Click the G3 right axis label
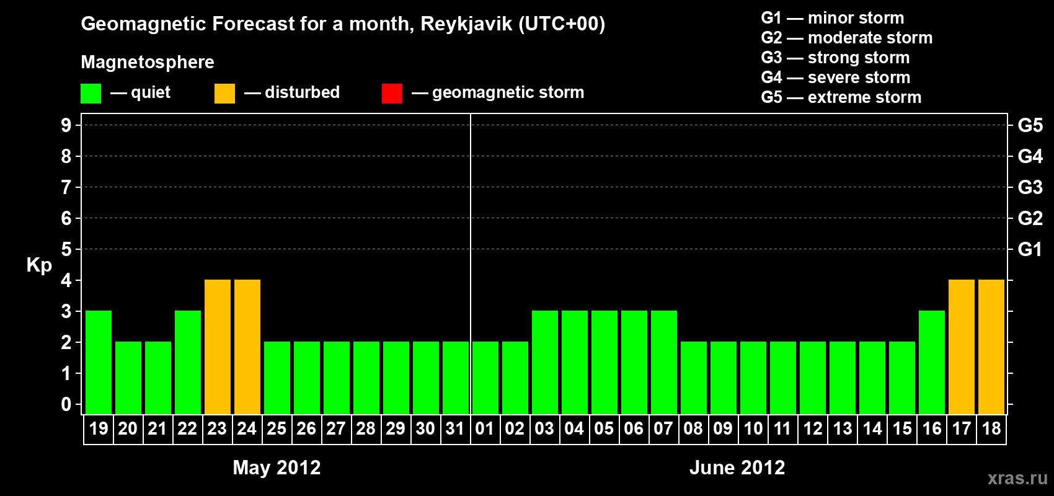This screenshot has width=1054, height=496. 1030,187
